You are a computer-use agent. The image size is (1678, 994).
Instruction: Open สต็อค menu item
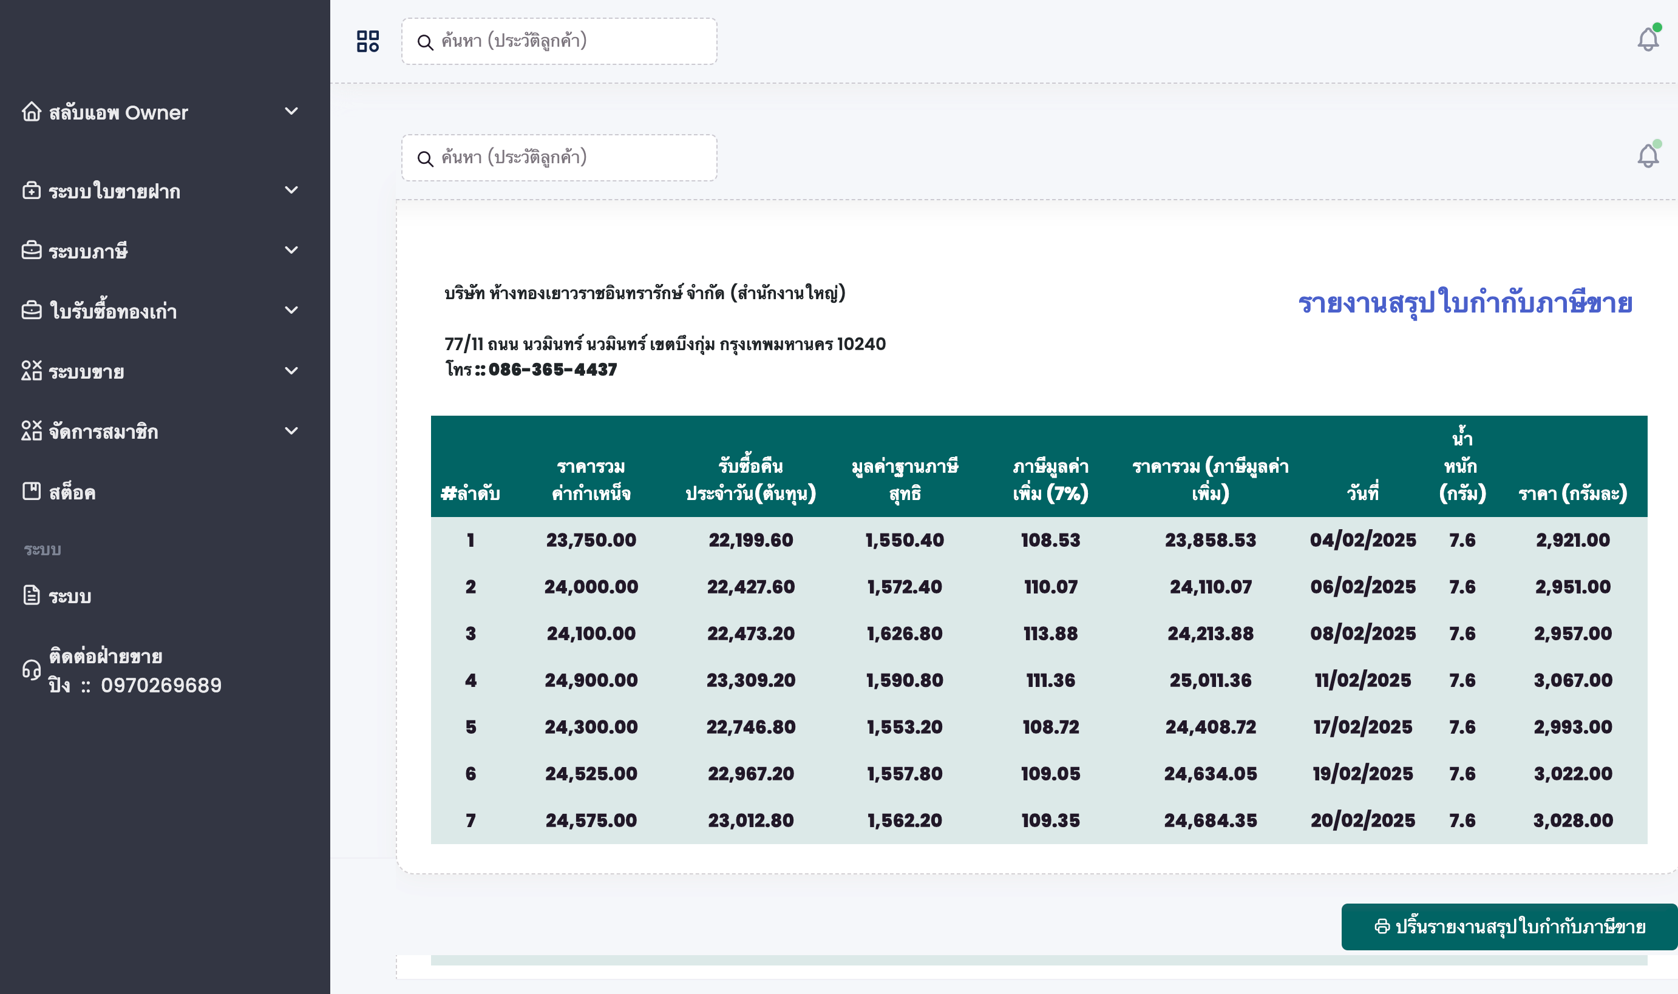[72, 492]
